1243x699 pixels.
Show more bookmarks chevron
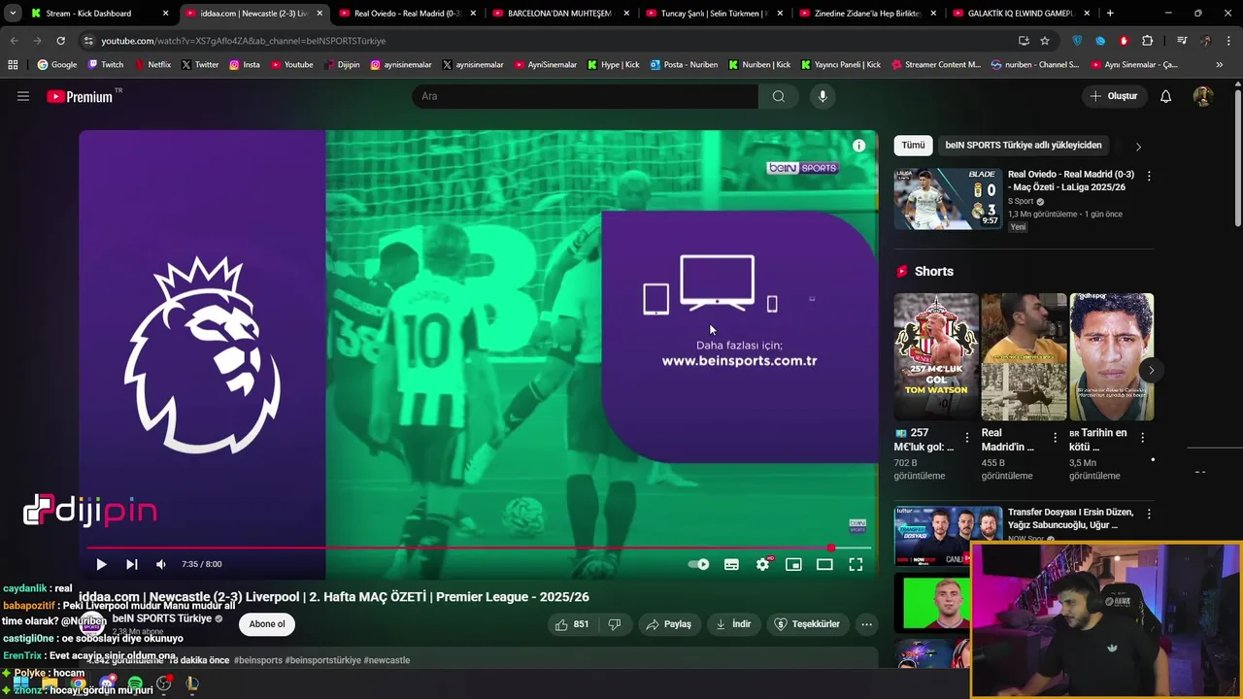click(1219, 65)
